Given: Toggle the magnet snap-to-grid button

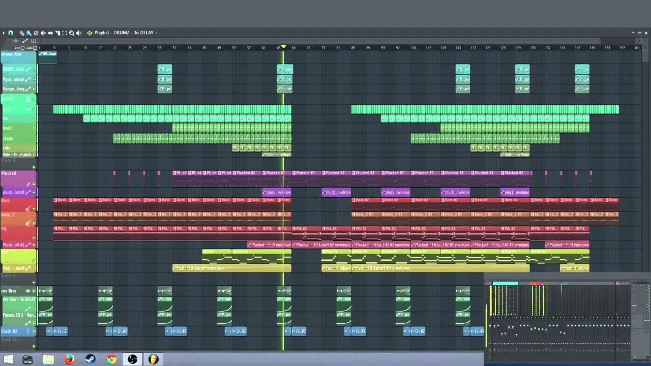Looking at the screenshot, I should (11, 33).
